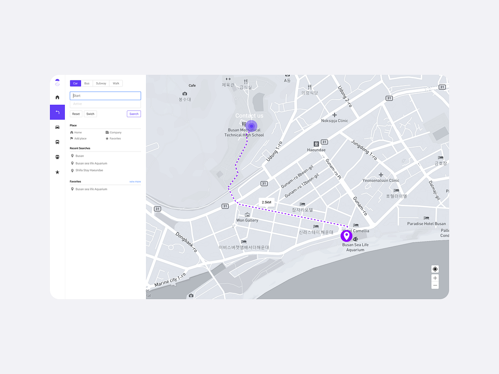Click the Reset button
The width and height of the screenshot is (499, 374).
(76, 113)
